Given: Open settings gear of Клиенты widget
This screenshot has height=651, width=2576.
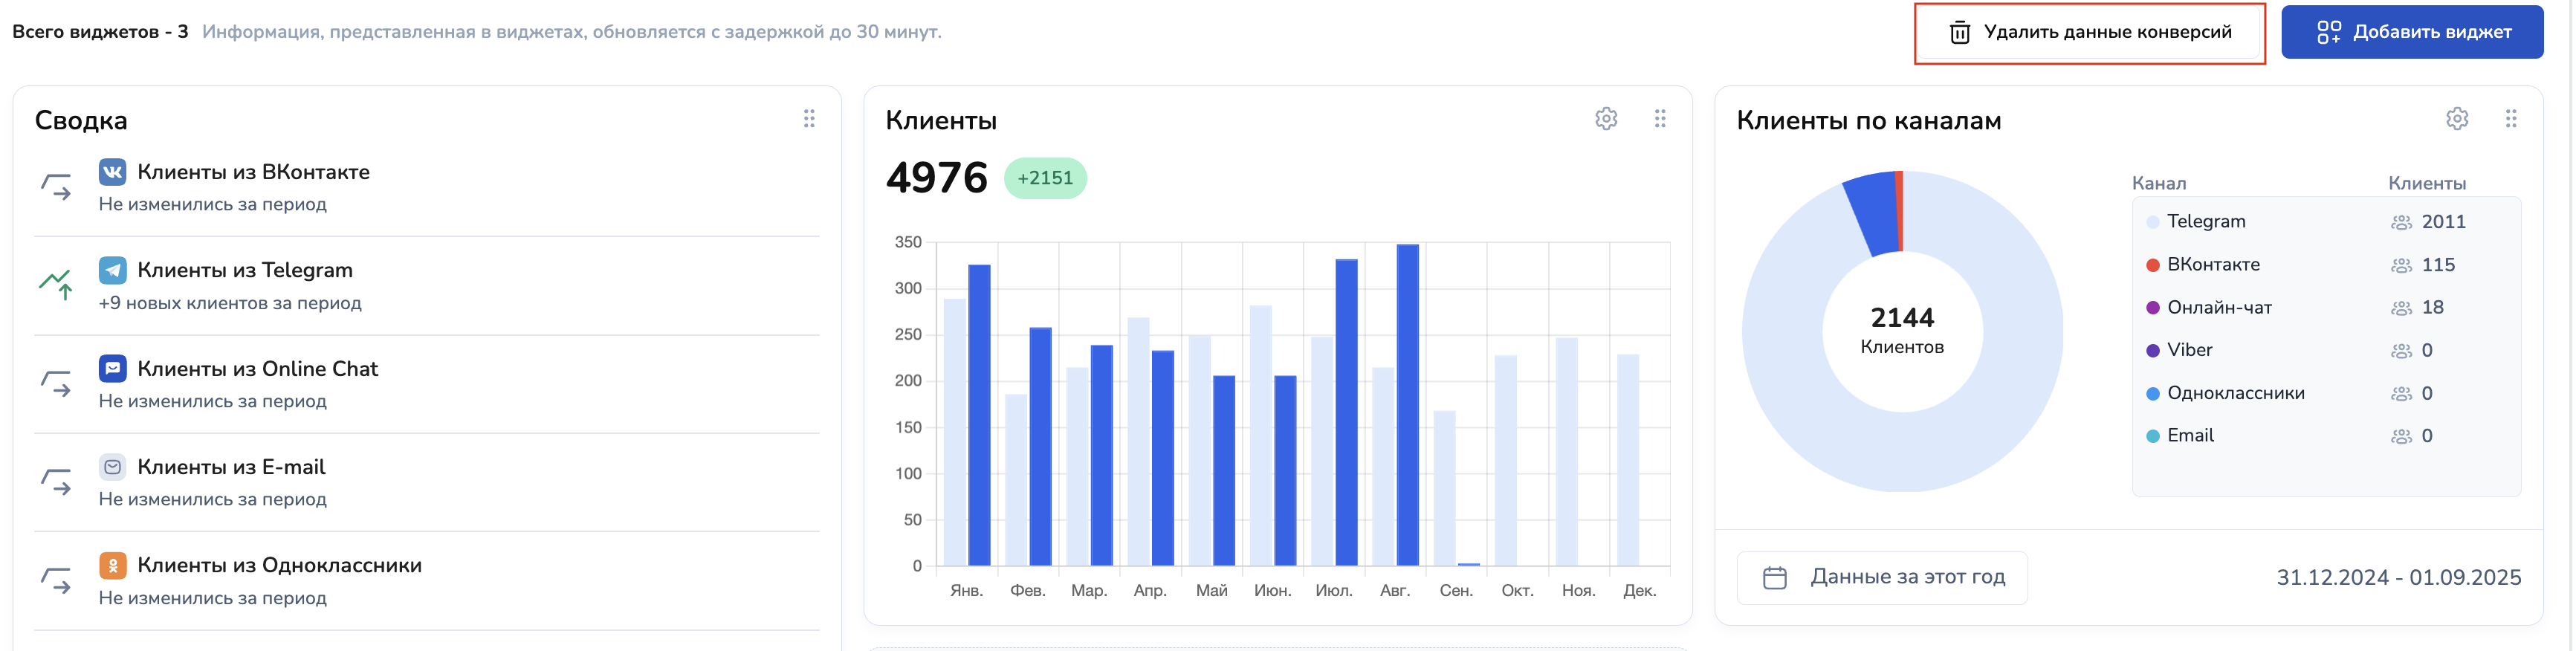Looking at the screenshot, I should (1606, 119).
